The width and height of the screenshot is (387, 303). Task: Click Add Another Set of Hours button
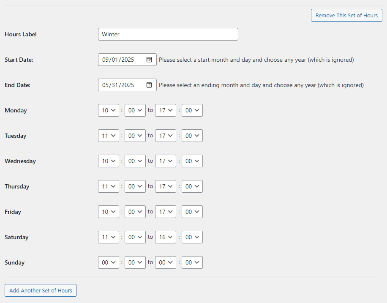pos(41,290)
